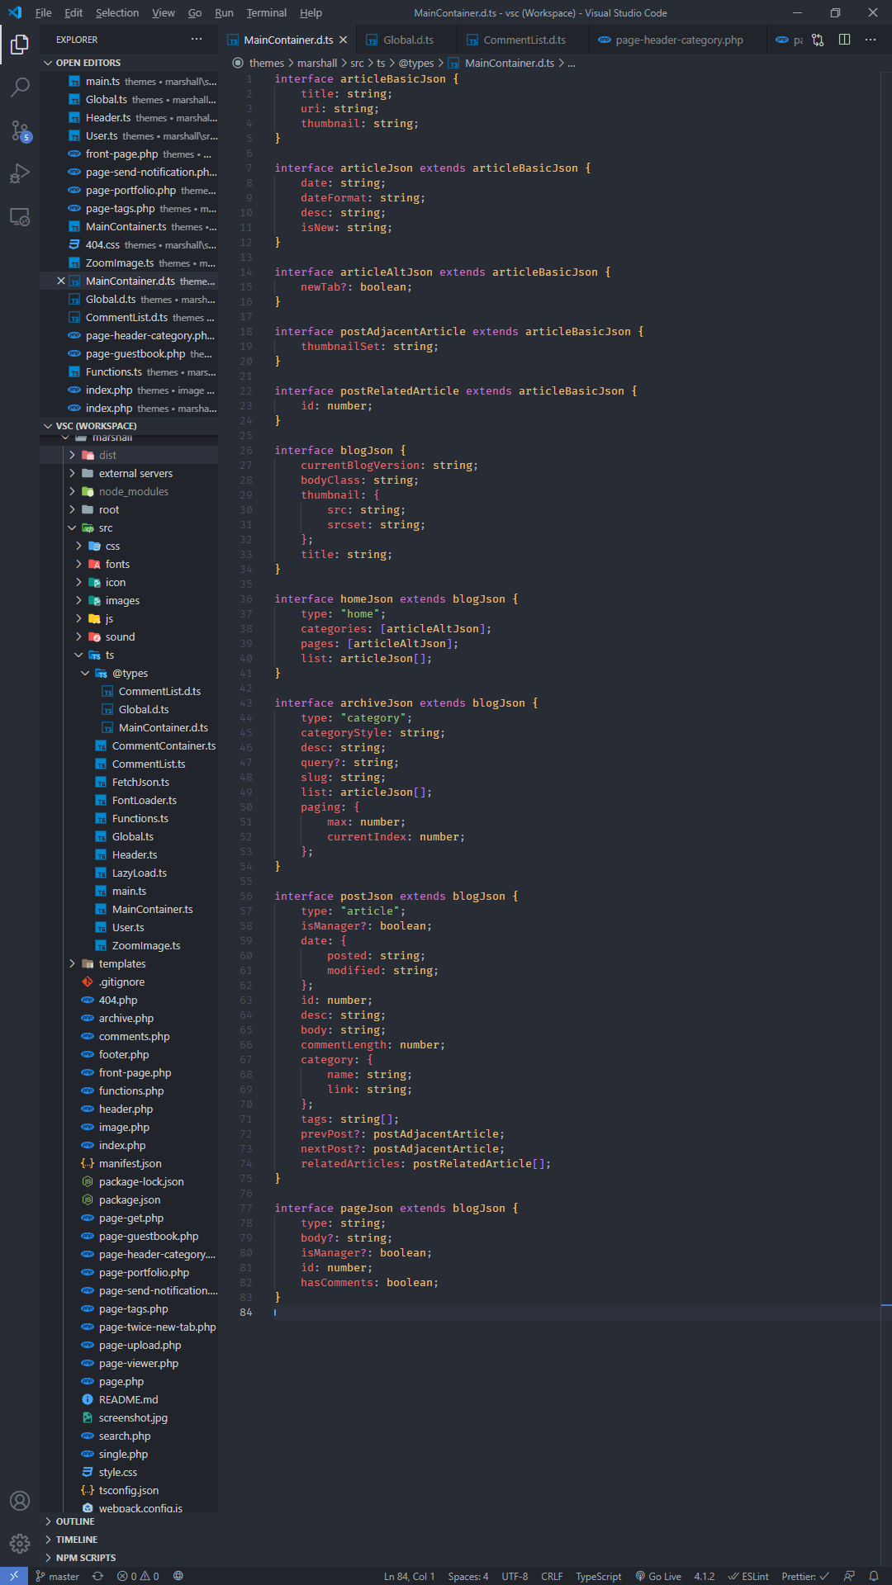Open the Search view in activity bar
The width and height of the screenshot is (892, 1585).
click(x=20, y=87)
